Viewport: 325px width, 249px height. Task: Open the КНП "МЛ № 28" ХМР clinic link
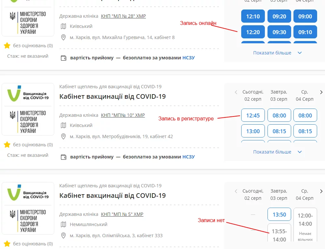click(x=123, y=16)
